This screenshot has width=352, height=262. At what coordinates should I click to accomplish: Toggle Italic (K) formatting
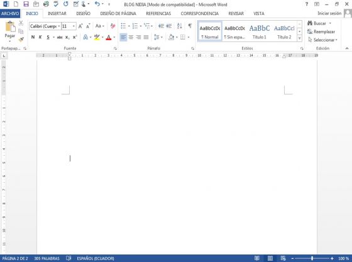(x=40, y=37)
